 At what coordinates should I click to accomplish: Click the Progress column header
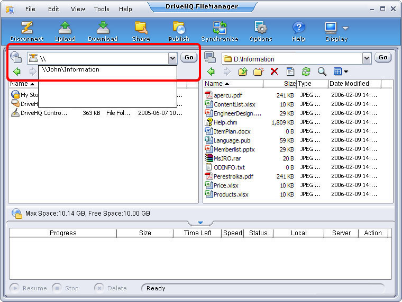click(x=63, y=233)
